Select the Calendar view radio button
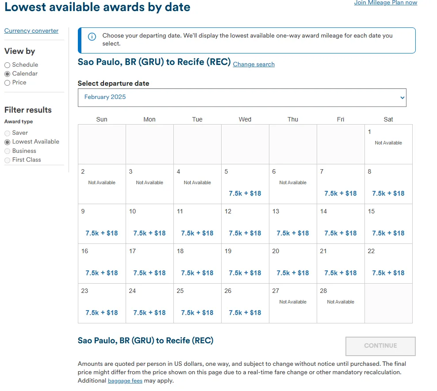 7,74
